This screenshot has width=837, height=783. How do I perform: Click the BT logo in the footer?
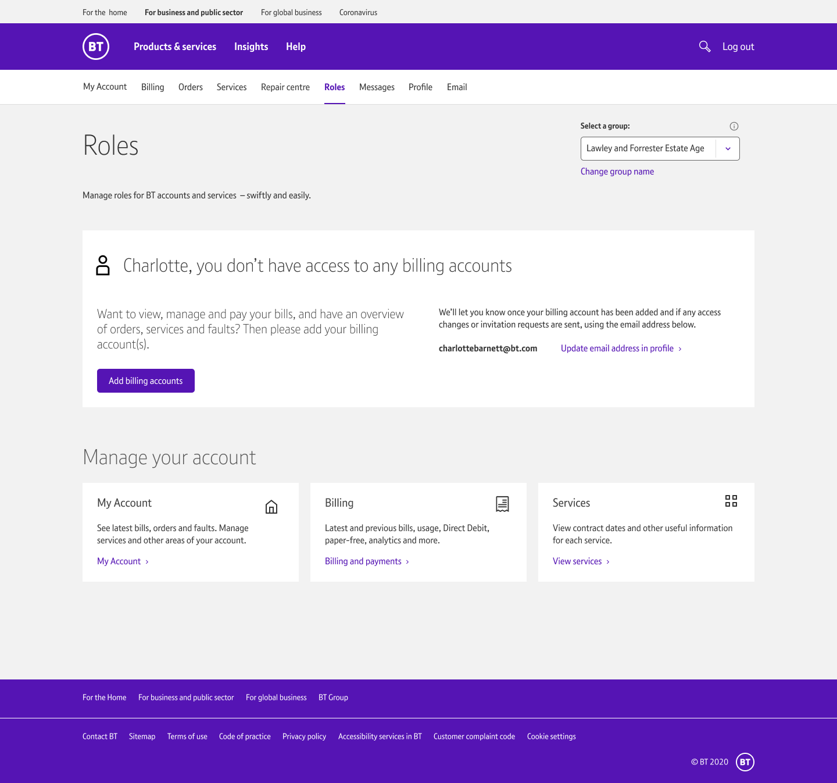click(745, 762)
